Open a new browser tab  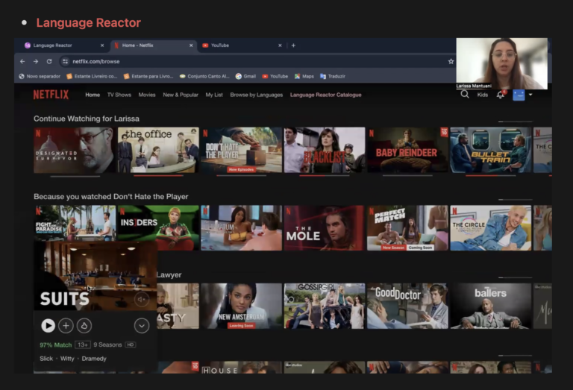pos(293,45)
